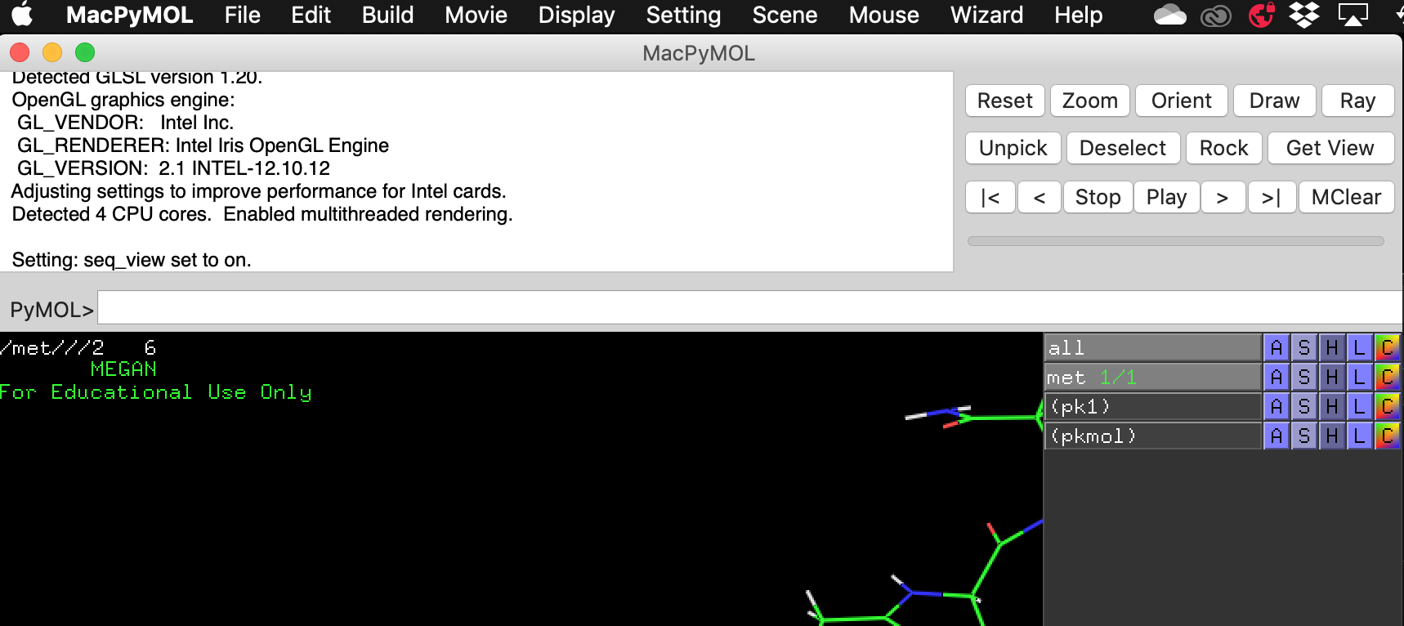Open the Help menu
Screen dimensions: 1404x626
tap(1079, 15)
